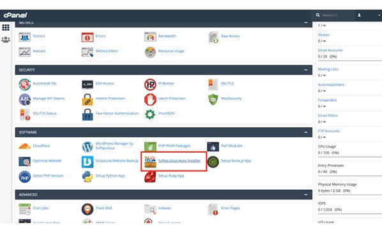The height and width of the screenshot is (232, 382).
Task: Collapse the Software section
Action: [306, 132]
